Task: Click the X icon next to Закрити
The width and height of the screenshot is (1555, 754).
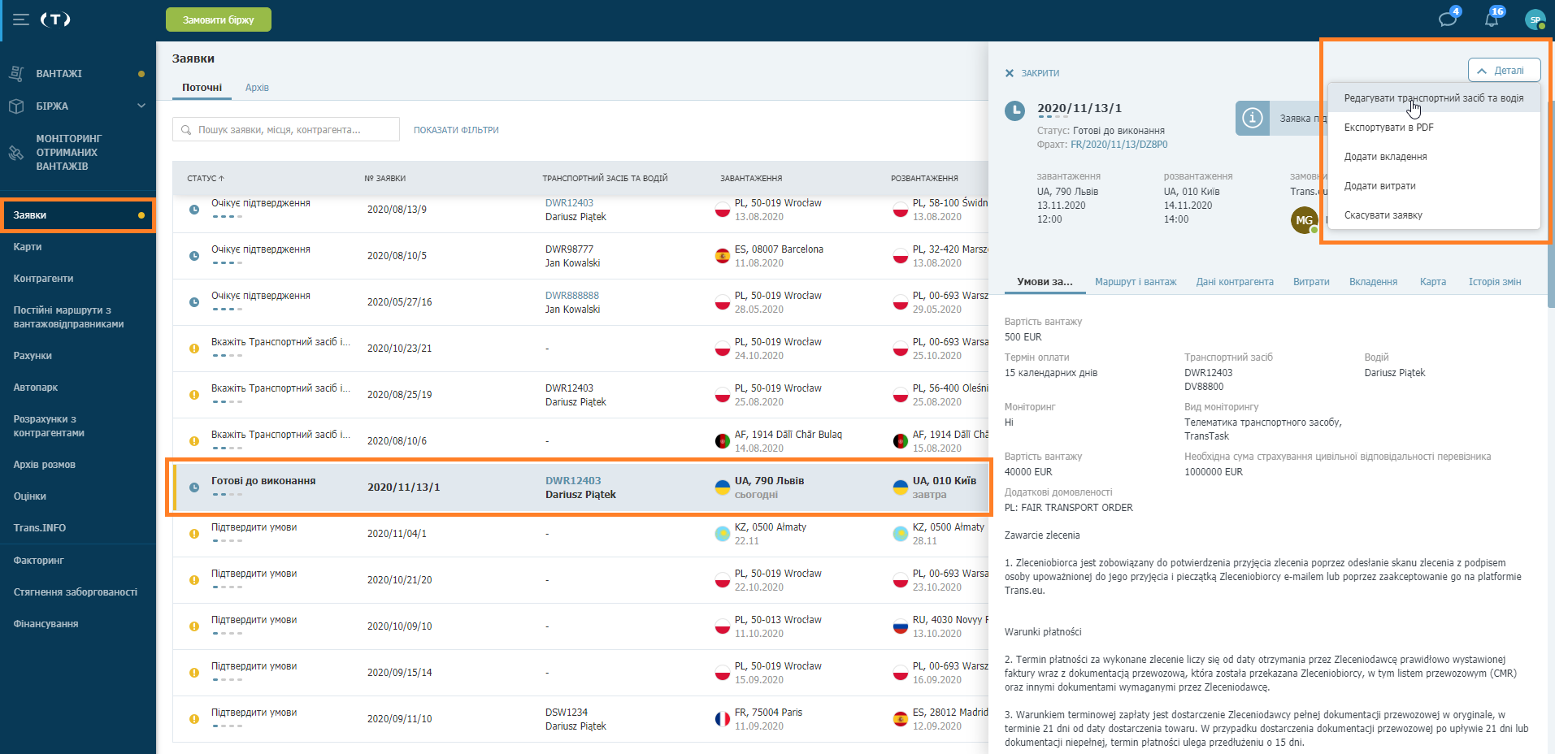Action: (1010, 73)
